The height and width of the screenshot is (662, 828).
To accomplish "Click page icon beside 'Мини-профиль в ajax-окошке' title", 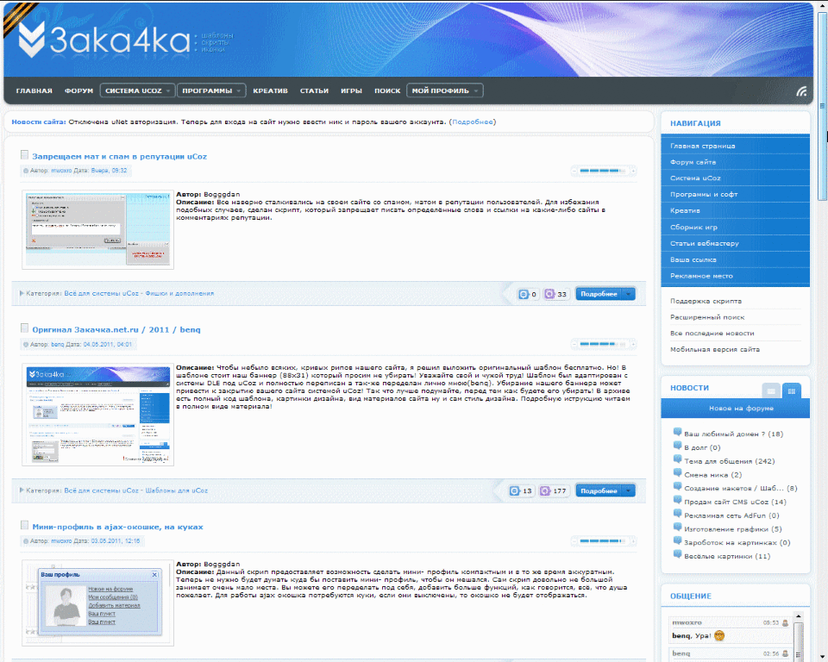I will pyautogui.click(x=25, y=525).
